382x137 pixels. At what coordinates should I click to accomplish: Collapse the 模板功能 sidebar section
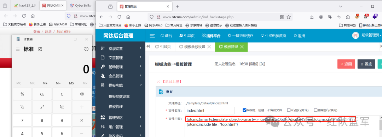pyautogui.click(x=120, y=85)
